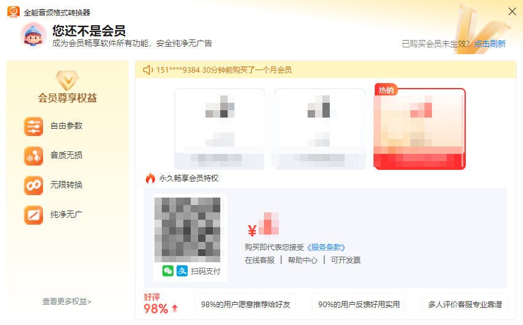Click the 音质无损 sound wave icon

pos(33,156)
